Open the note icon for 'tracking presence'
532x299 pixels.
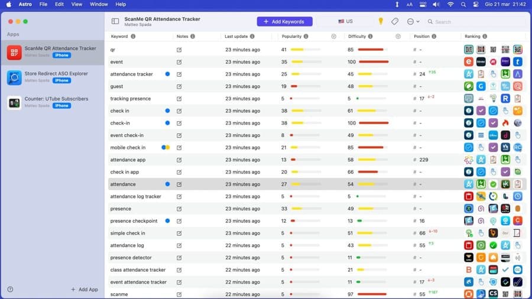click(179, 99)
